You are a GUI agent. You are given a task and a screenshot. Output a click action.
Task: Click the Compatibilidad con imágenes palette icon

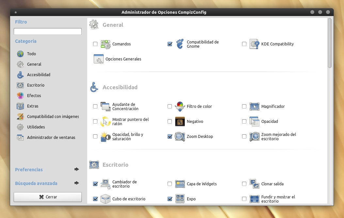coord(20,117)
